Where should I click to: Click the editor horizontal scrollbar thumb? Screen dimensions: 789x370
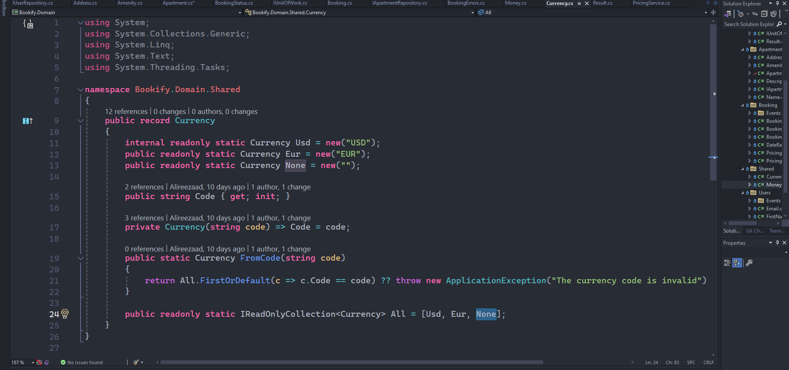[352, 362]
